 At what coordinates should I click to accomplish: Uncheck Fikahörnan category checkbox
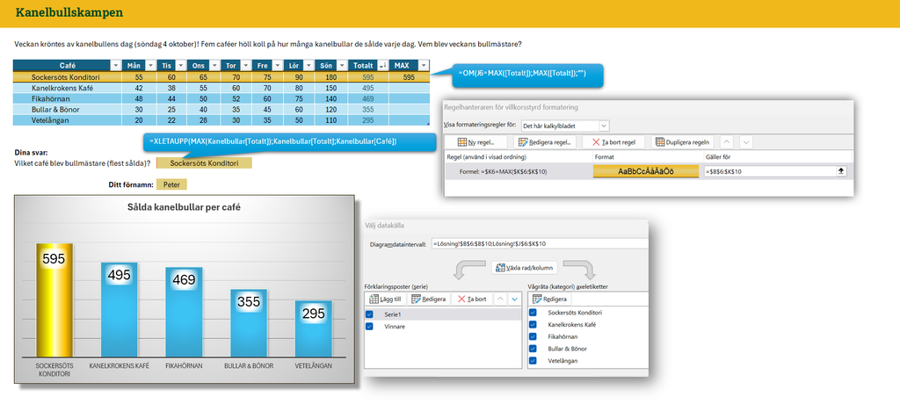(533, 336)
